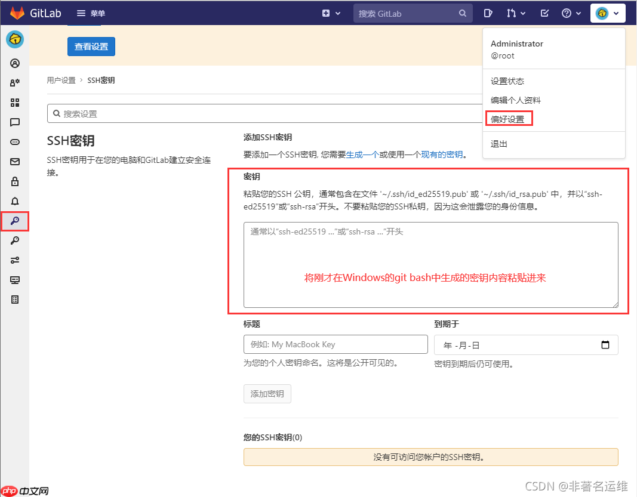Click the active sessions monitor icon

15,280
